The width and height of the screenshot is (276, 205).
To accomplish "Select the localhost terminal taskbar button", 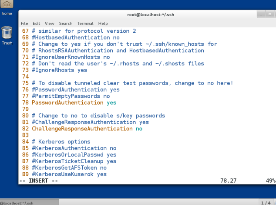I will click(29, 202).
